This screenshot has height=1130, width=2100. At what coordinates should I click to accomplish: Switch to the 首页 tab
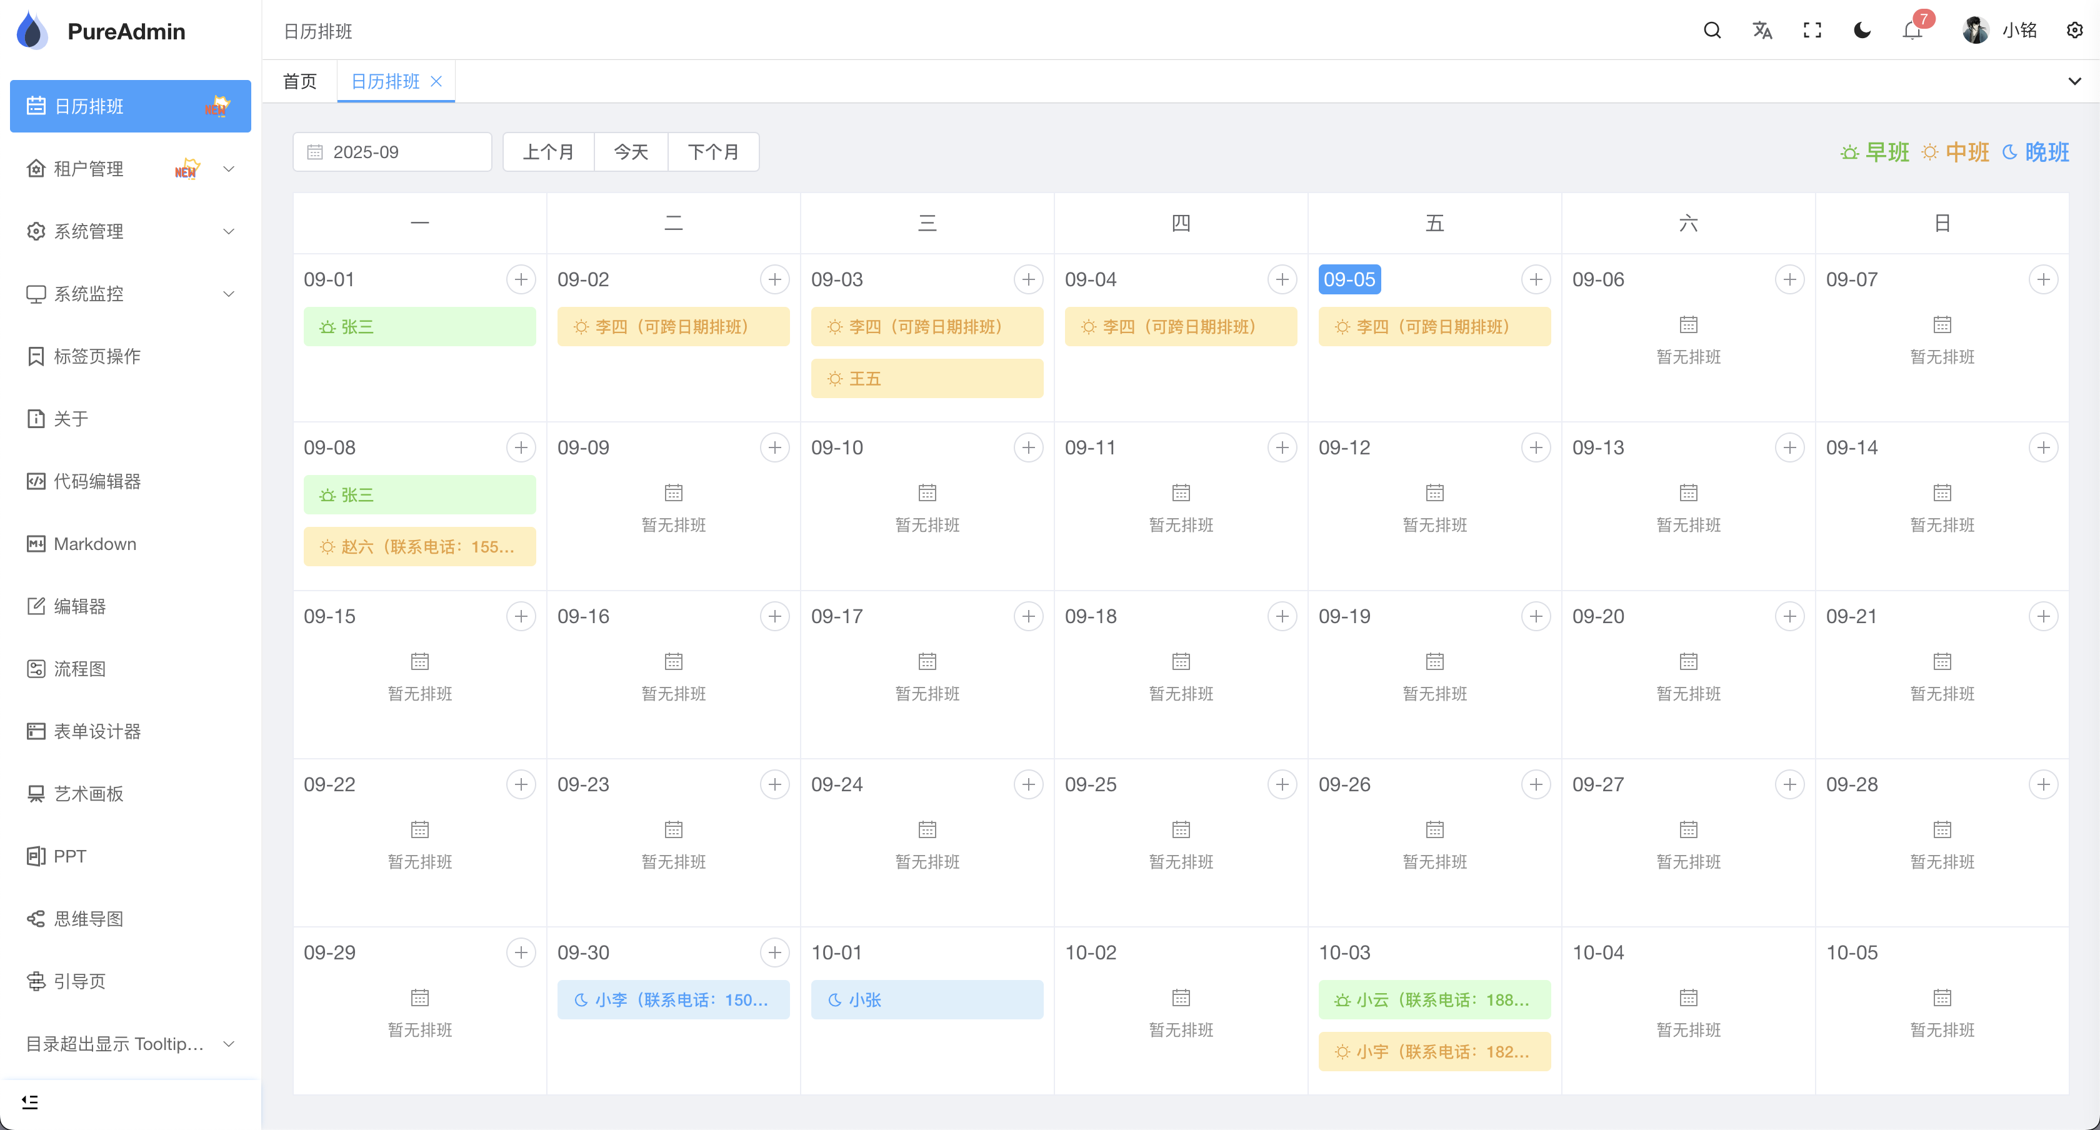pos(298,81)
